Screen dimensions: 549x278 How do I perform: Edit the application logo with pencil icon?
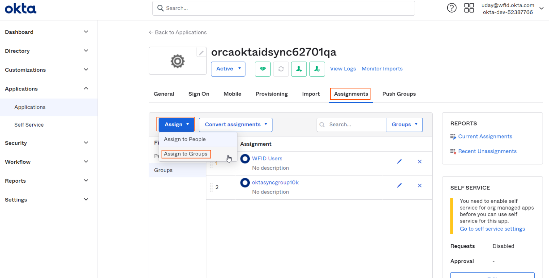tap(201, 52)
